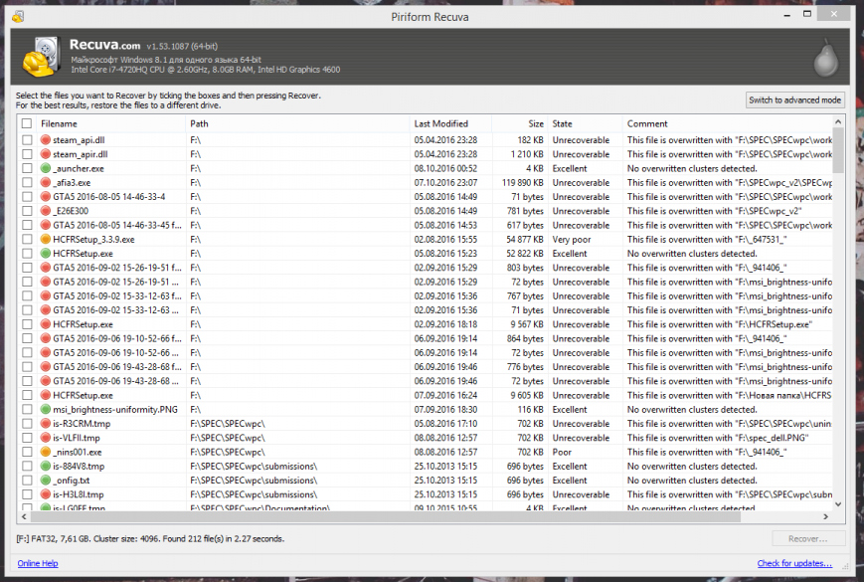This screenshot has width=864, height=582.
Task: Switch to advanced mode
Action: (x=794, y=99)
